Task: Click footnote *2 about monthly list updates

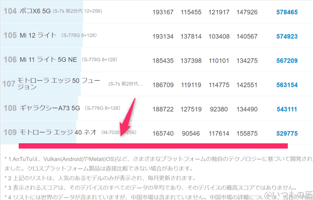Action: coord(100,178)
